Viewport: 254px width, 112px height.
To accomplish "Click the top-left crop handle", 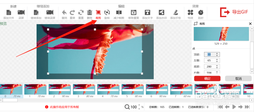I will (48, 30).
